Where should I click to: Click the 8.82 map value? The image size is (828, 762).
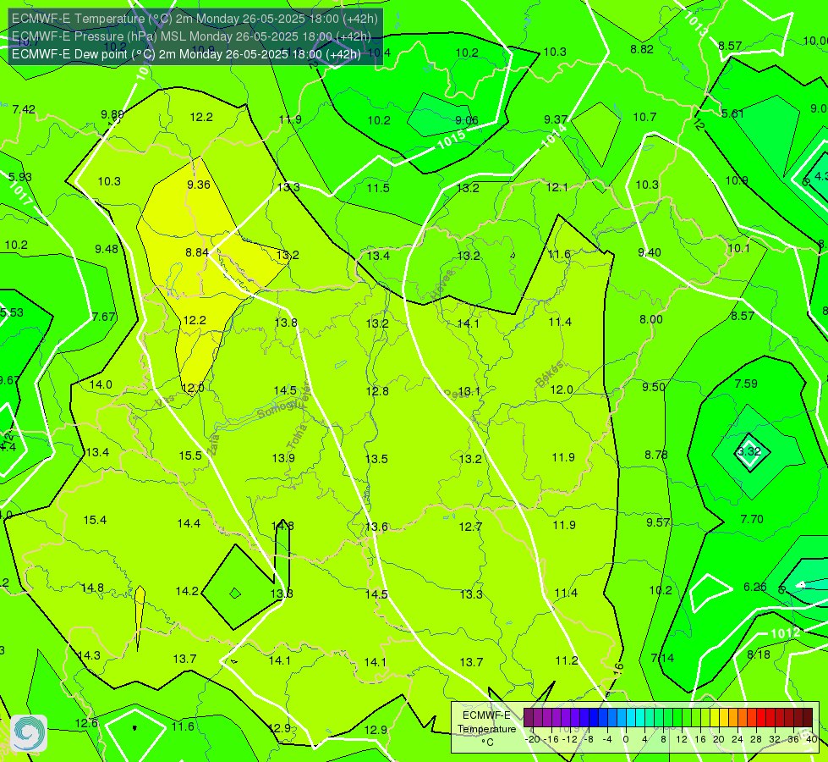[642, 49]
